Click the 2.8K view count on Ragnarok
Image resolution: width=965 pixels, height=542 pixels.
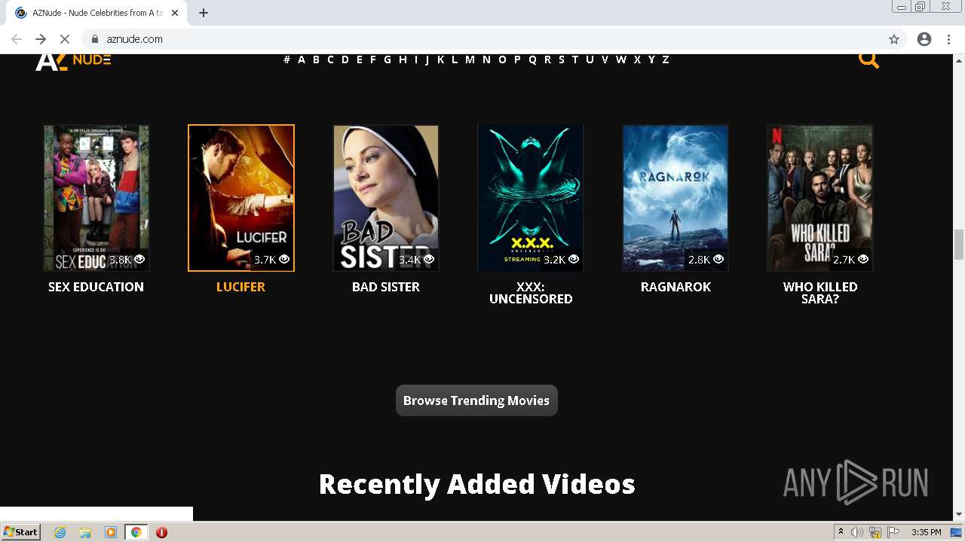tap(706, 260)
